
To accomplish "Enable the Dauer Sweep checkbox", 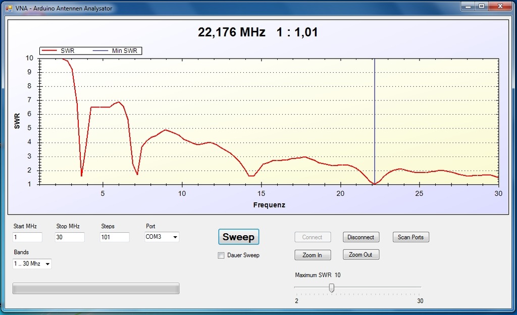I will [x=221, y=255].
